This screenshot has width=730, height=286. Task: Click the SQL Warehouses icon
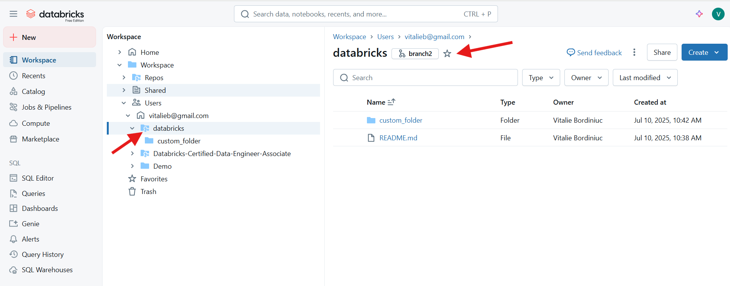click(x=13, y=270)
